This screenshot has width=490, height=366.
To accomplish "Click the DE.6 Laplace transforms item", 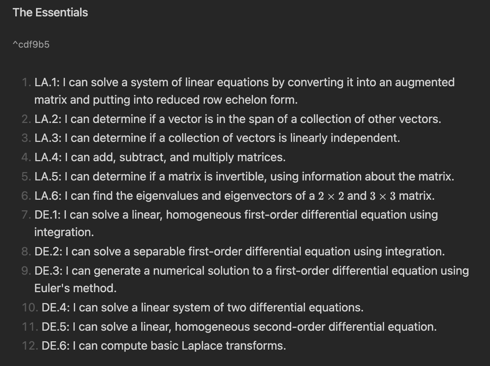I will (x=164, y=346).
